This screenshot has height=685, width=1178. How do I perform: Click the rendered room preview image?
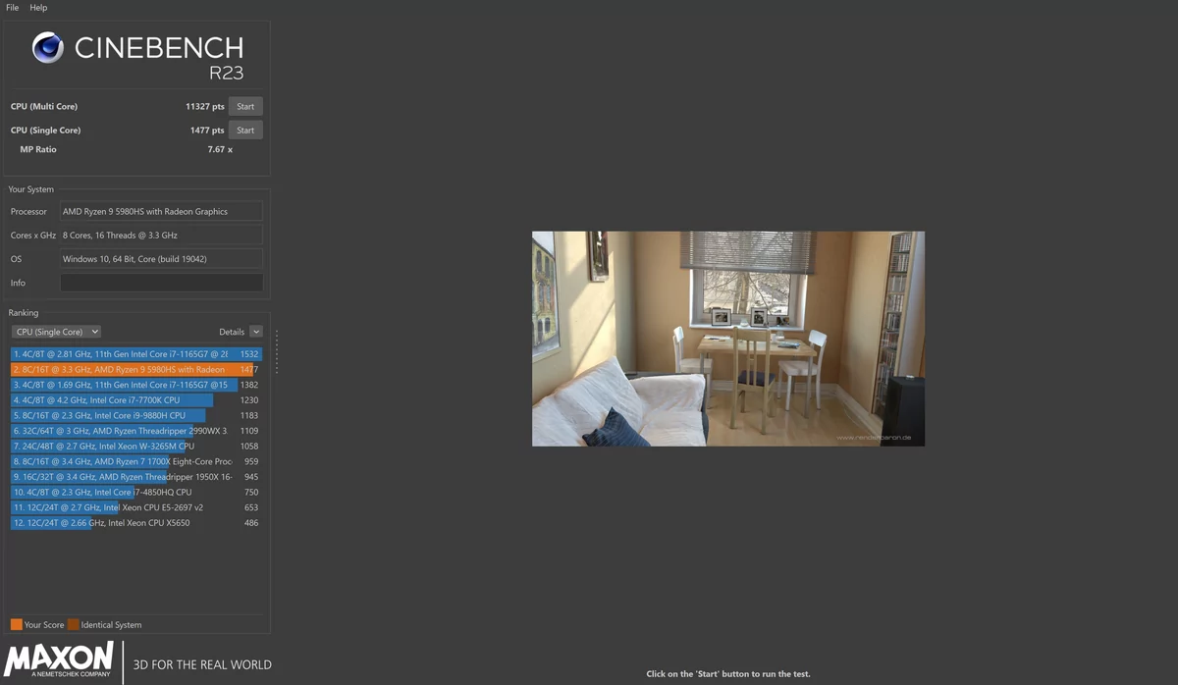[728, 339]
